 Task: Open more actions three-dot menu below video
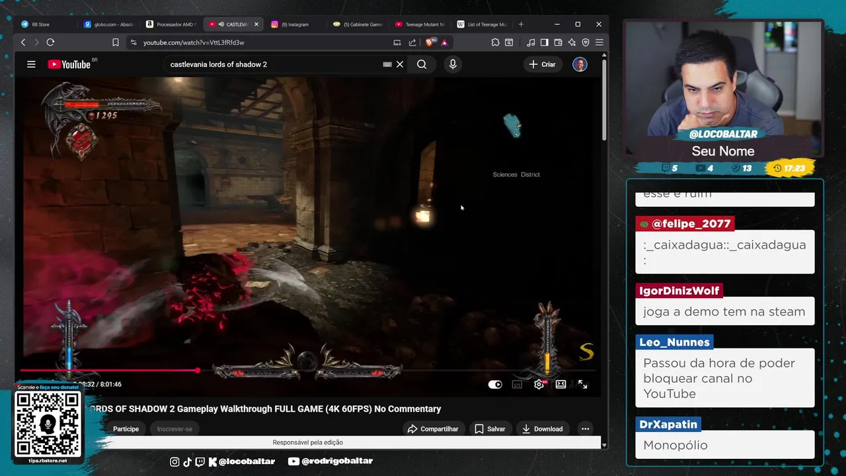[x=585, y=429]
